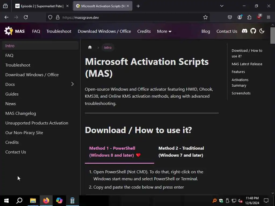
Task: Click Firefox icon in taskbar
Action: tap(46, 200)
